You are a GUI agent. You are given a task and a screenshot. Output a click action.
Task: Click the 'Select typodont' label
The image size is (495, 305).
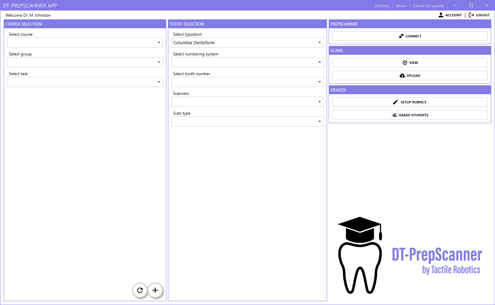tap(187, 34)
